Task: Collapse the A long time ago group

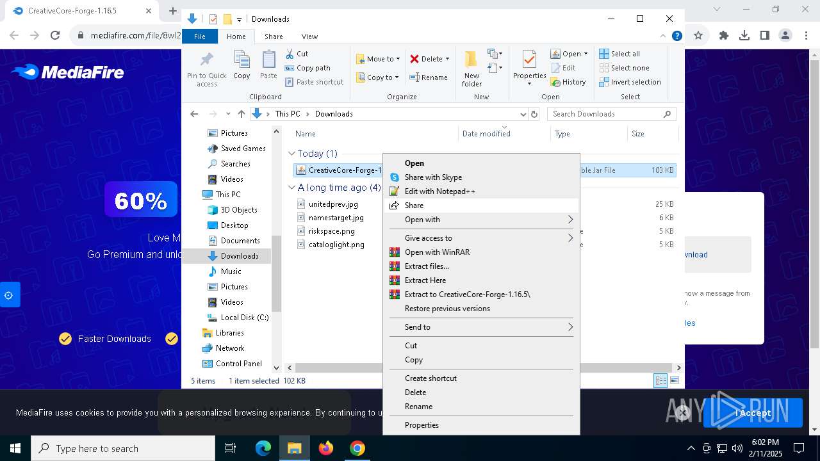Action: tap(291, 188)
